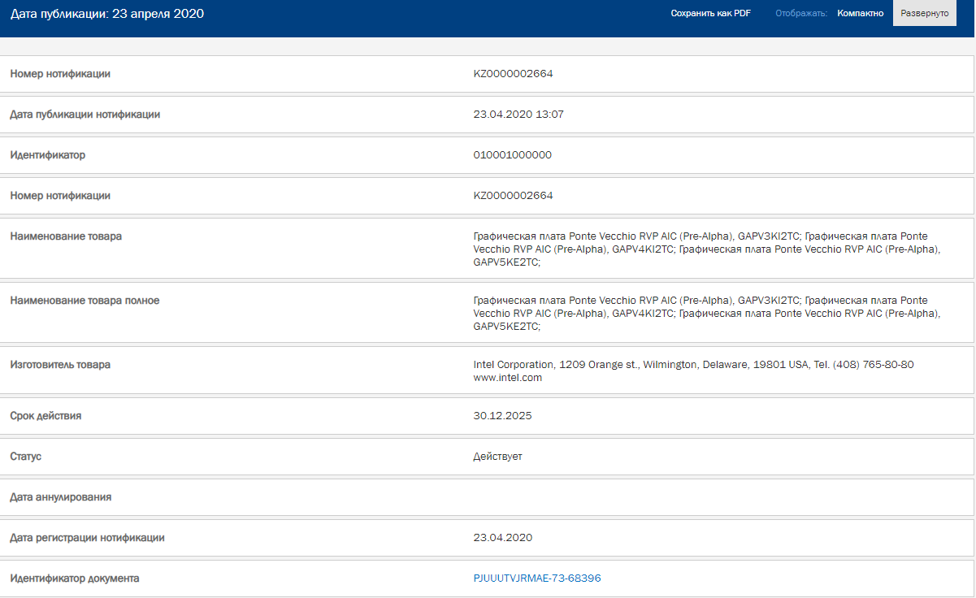Select the "Дата публикации нотификации" row label

[85, 115]
